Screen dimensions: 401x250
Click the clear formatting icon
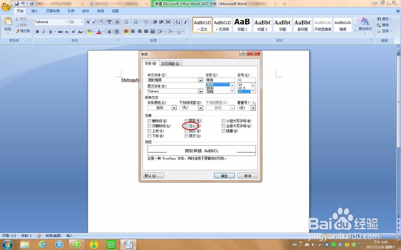[101, 22]
